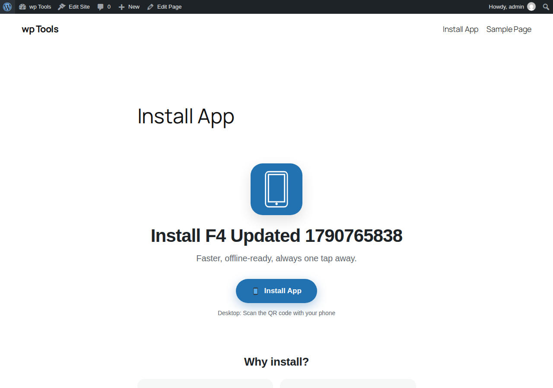
Task: Click the pencil icon beside Edit Page
Action: (150, 7)
